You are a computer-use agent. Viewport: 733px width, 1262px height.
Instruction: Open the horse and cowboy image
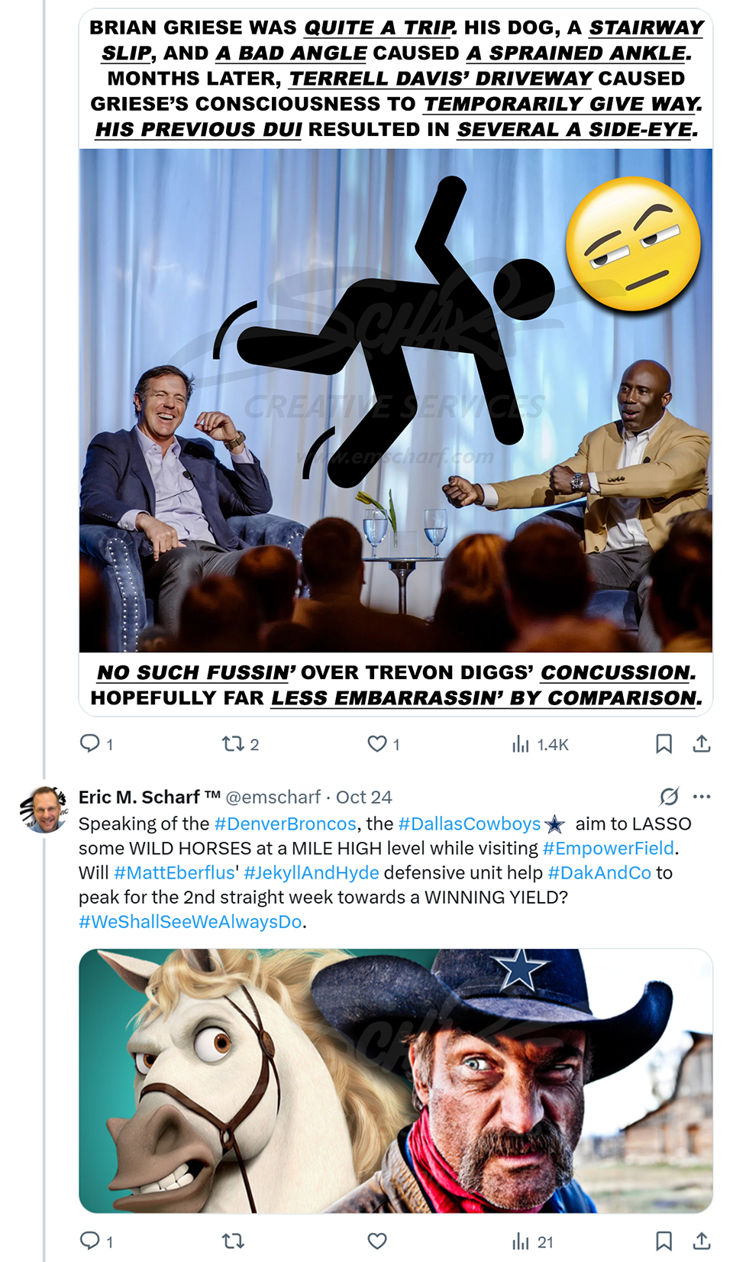(x=396, y=1080)
